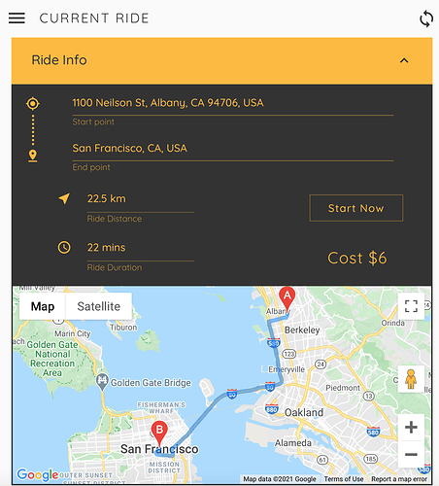Click map marker A in Albany
The height and width of the screenshot is (486, 439).
[287, 298]
